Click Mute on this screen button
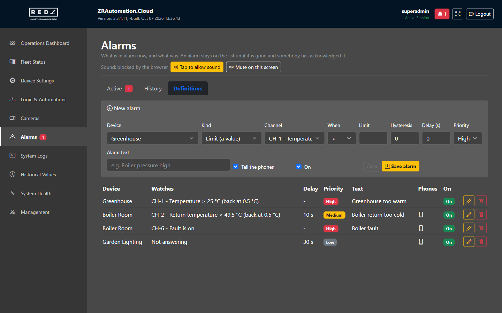Image resolution: width=502 pixels, height=313 pixels. click(253, 67)
